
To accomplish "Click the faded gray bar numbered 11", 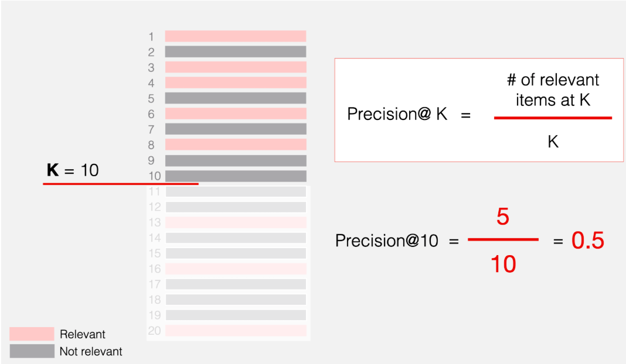I will pos(235,191).
